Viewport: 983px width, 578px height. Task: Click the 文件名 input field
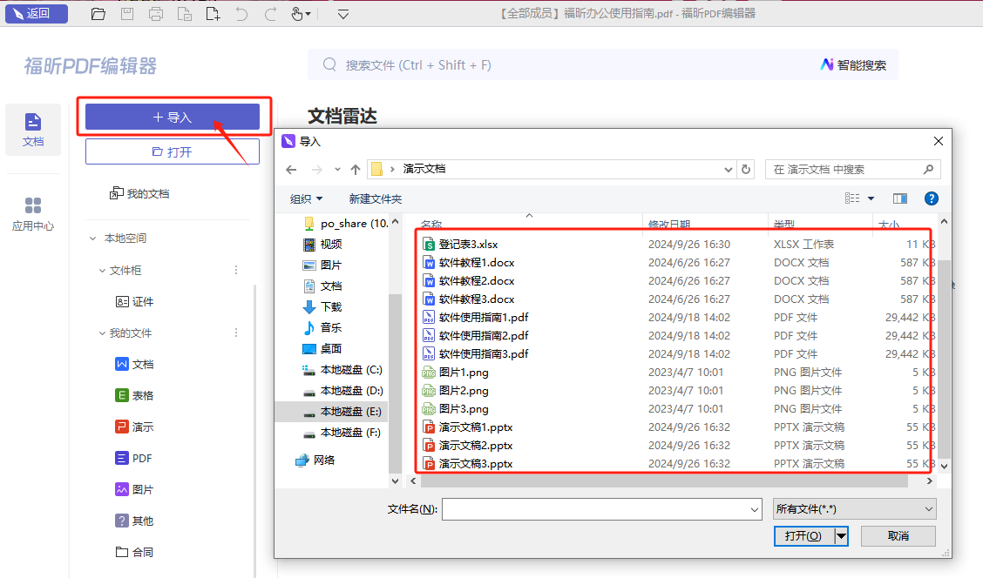coord(601,509)
